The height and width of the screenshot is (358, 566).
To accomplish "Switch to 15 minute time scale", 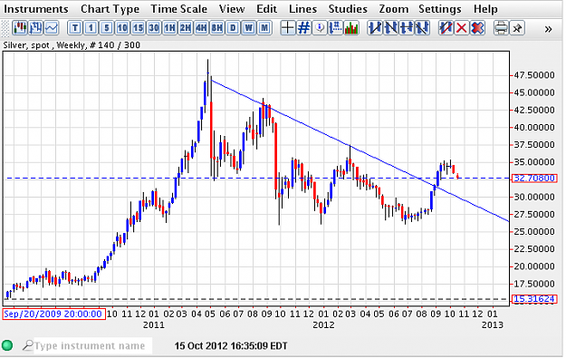I will [139, 28].
